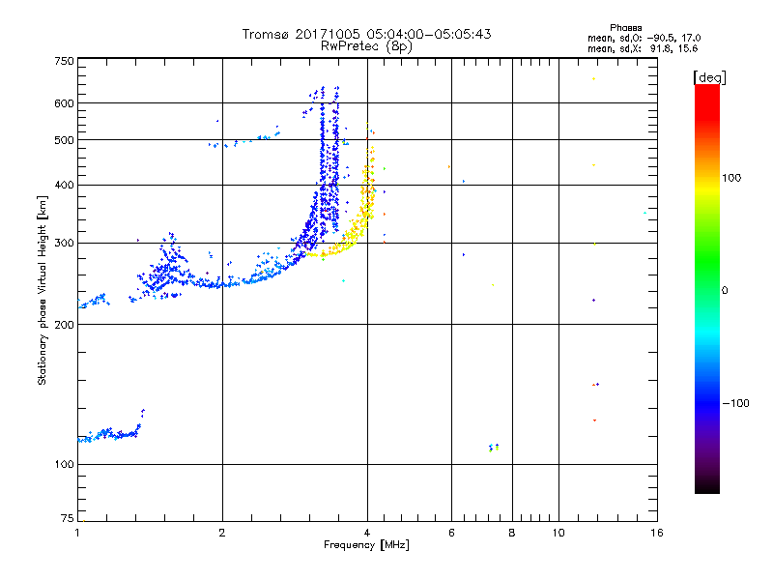This screenshot has width=773, height=580.
Task: Click the colorbar '100' tick label
Action: 731,178
